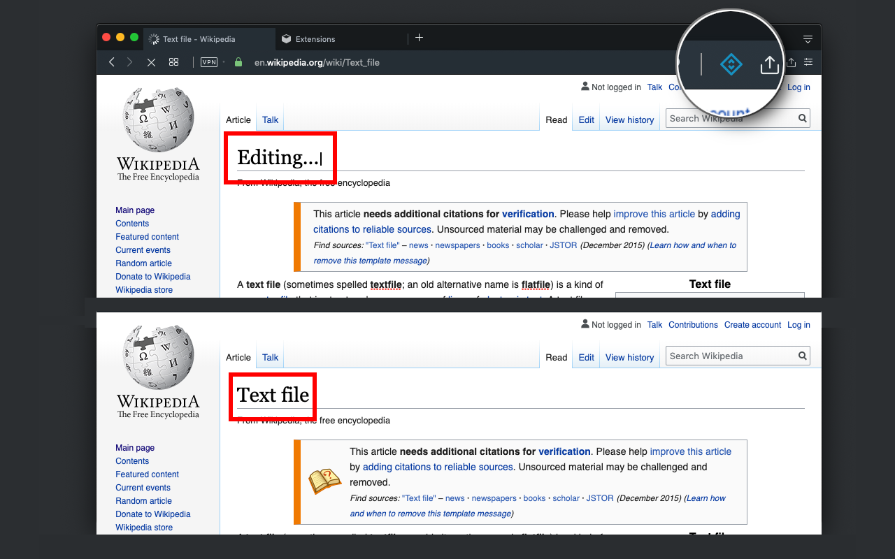The image size is (895, 559).
Task: Click the VPN badge in the toolbar
Action: pyautogui.click(x=208, y=62)
